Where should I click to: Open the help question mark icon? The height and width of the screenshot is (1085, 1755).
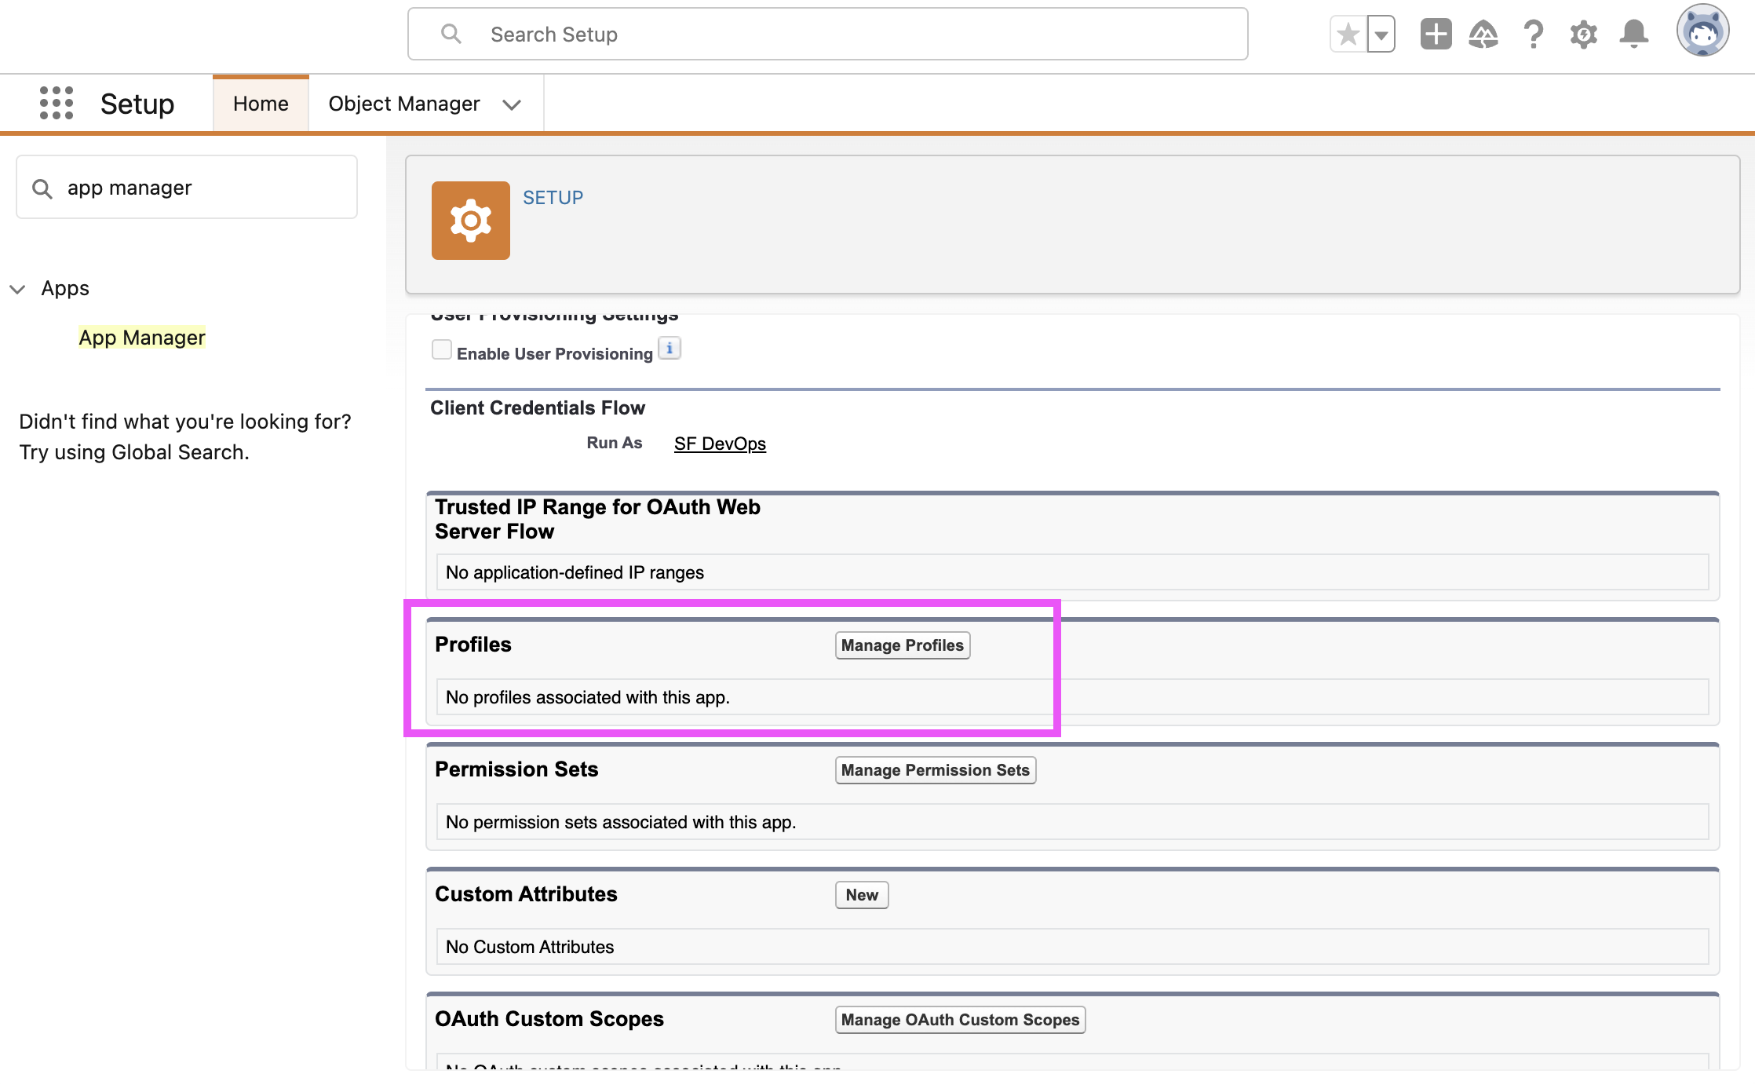pos(1533,35)
